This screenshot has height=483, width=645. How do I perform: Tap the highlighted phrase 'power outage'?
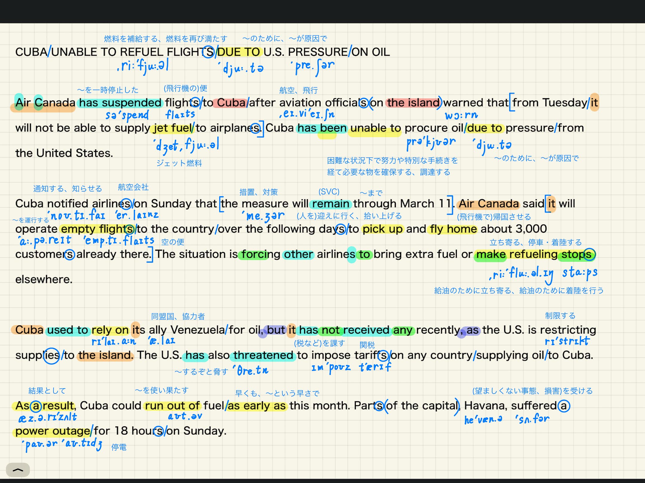[53, 431]
